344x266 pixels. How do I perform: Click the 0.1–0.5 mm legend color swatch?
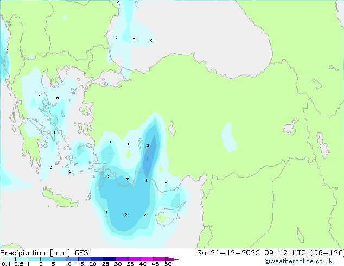click(x=9, y=259)
